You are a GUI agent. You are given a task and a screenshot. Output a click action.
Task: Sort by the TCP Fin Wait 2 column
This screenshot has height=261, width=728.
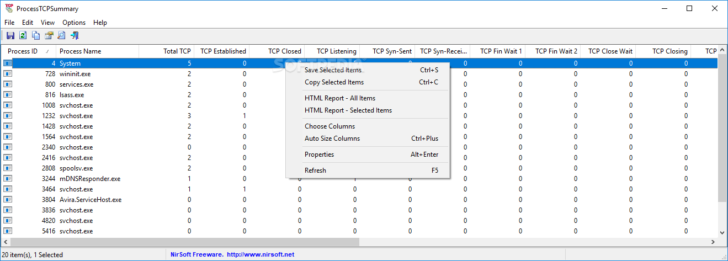552,51
